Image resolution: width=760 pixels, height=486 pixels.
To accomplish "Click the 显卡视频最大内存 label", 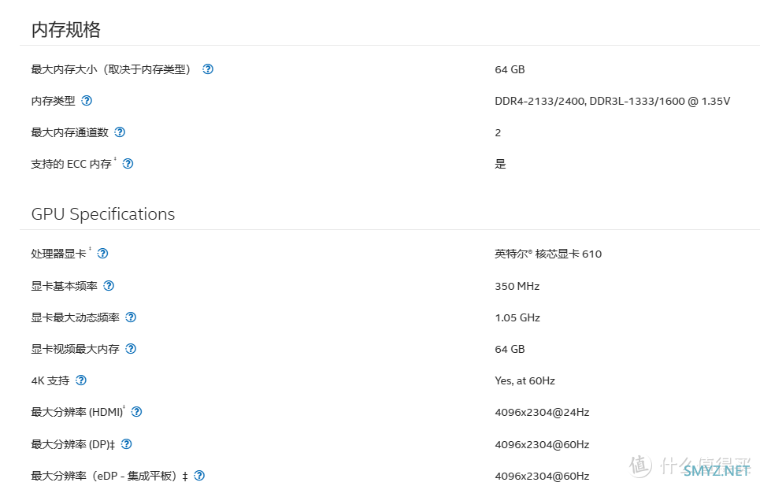I will (x=75, y=349).
